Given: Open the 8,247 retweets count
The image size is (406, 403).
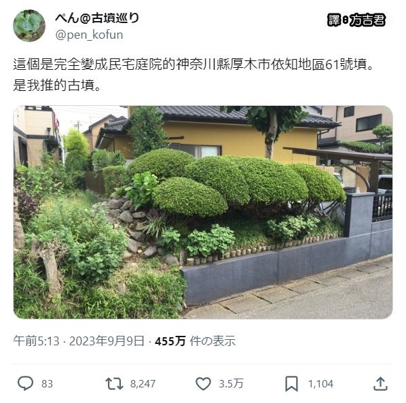Looking at the screenshot, I should pos(143,384).
